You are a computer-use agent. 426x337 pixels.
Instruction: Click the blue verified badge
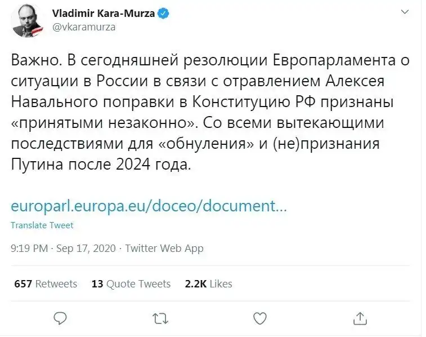(x=164, y=14)
